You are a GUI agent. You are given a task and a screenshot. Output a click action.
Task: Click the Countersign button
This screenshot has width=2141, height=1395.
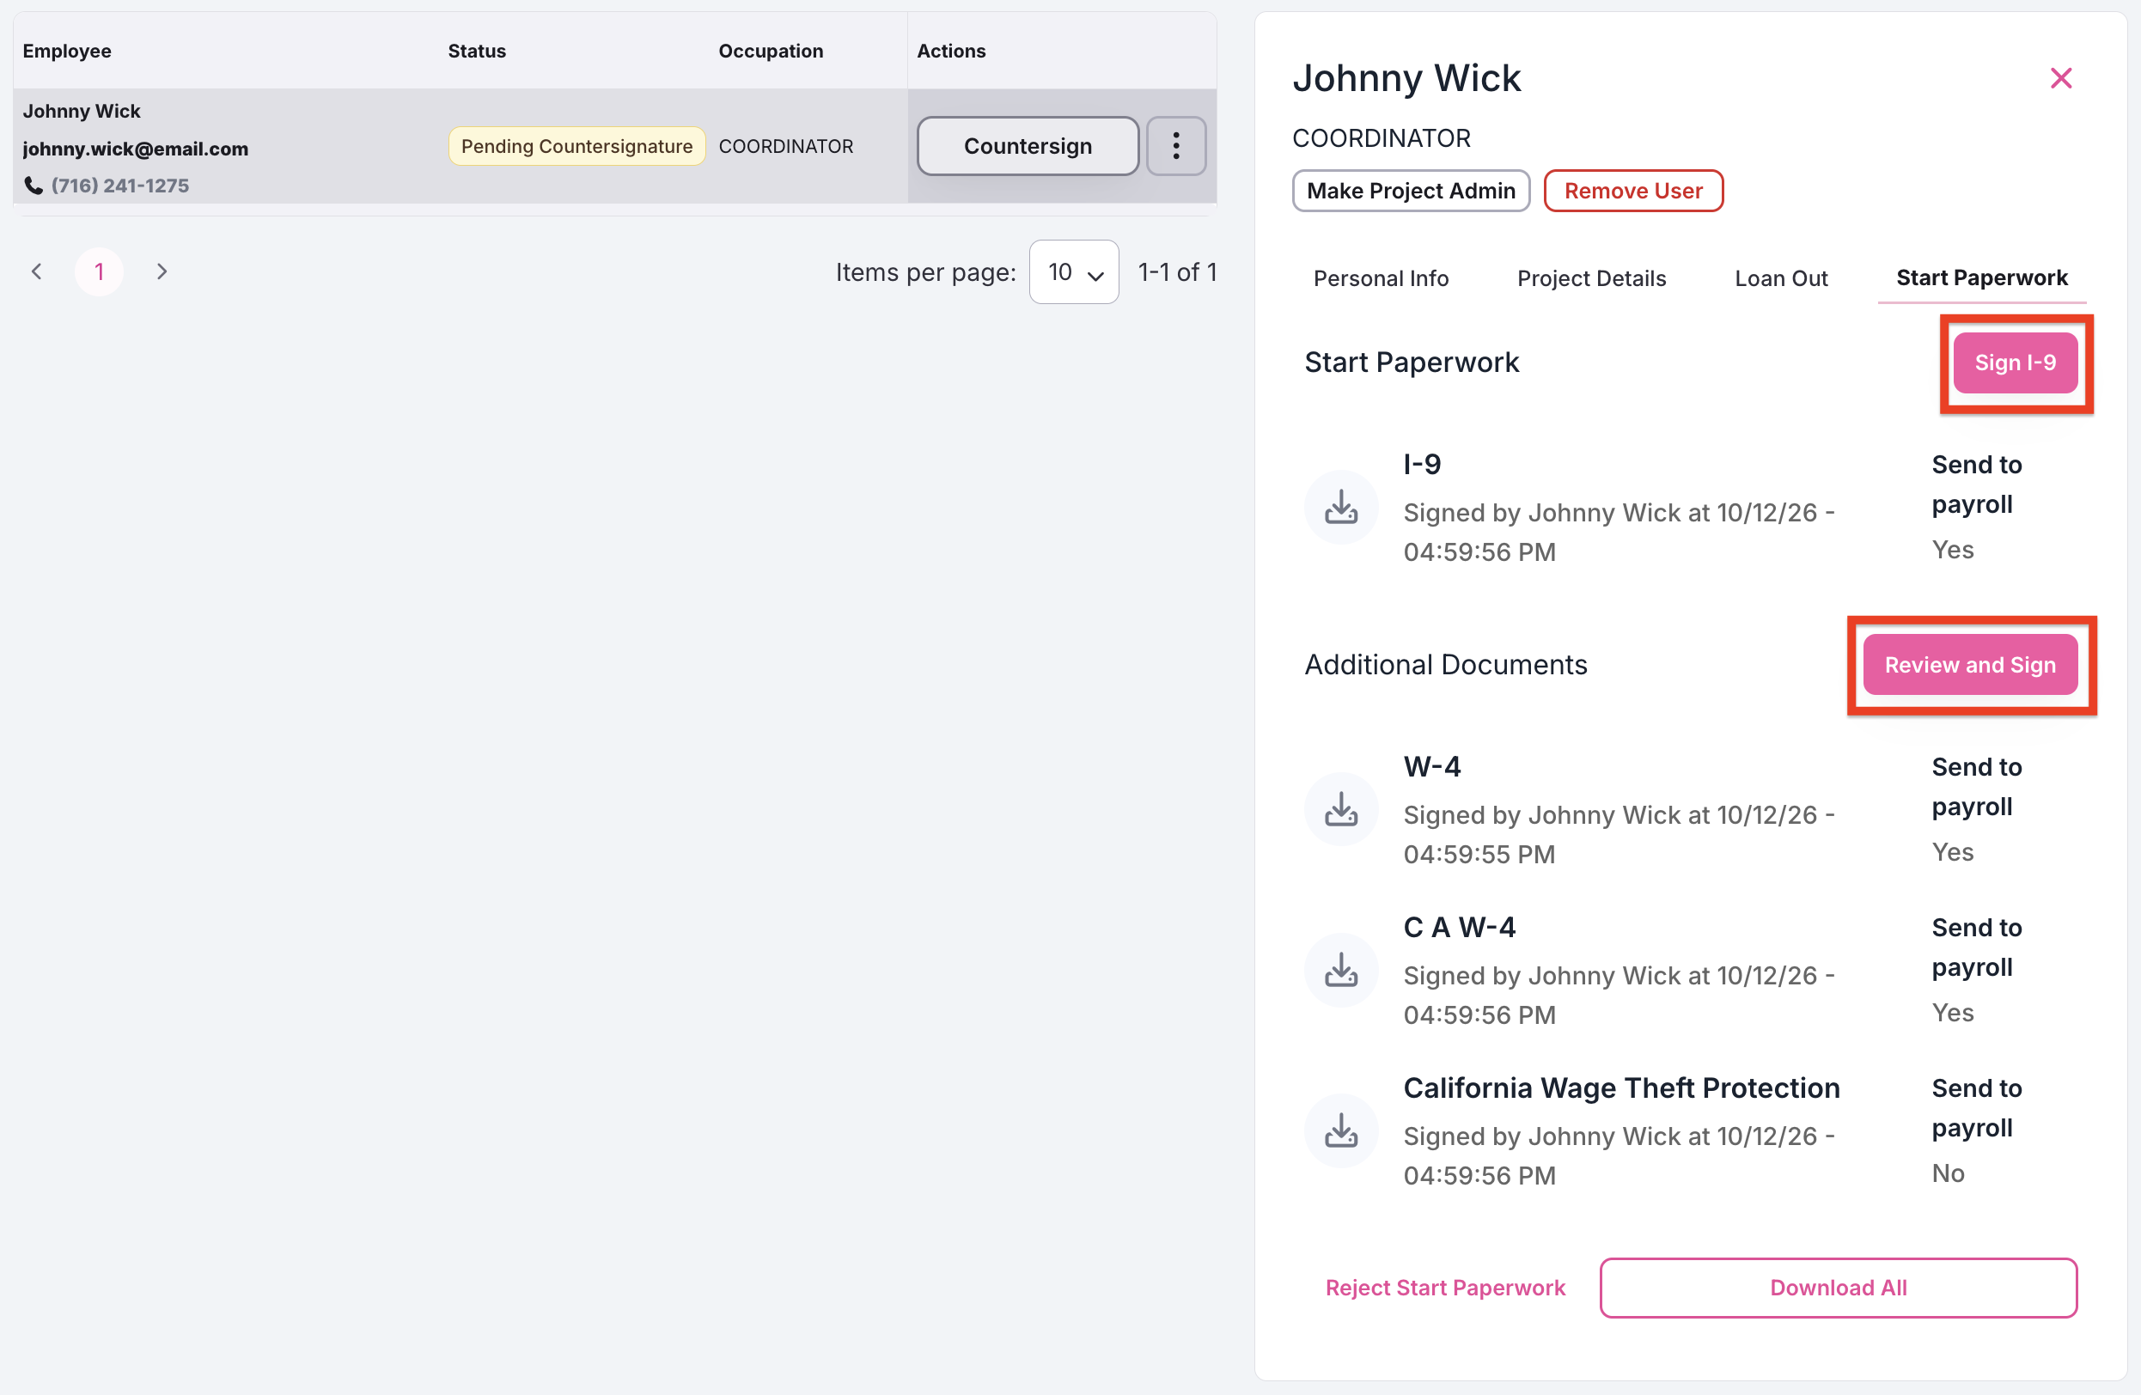click(x=1028, y=146)
